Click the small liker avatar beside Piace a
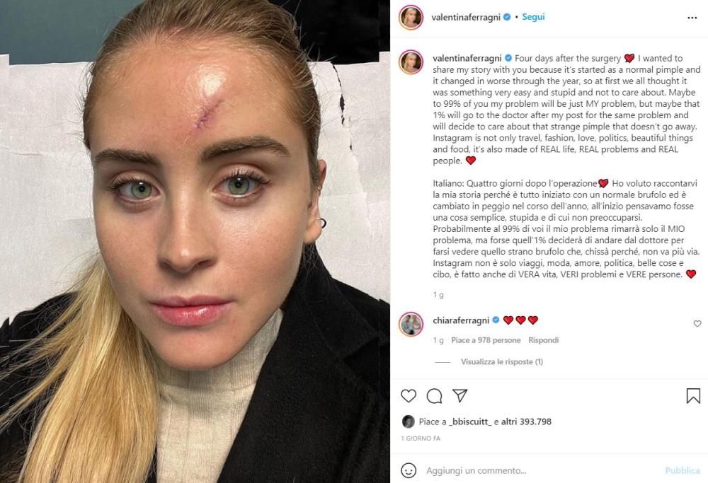 click(409, 421)
